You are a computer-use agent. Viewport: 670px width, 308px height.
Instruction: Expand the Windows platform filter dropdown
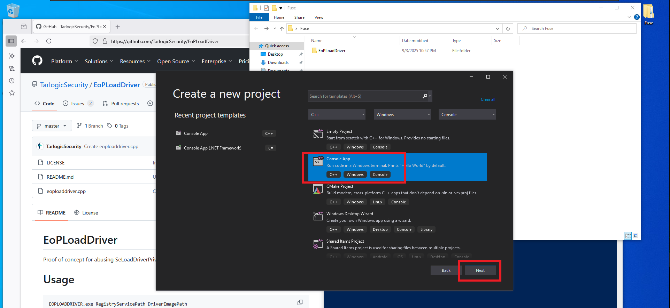coord(402,115)
